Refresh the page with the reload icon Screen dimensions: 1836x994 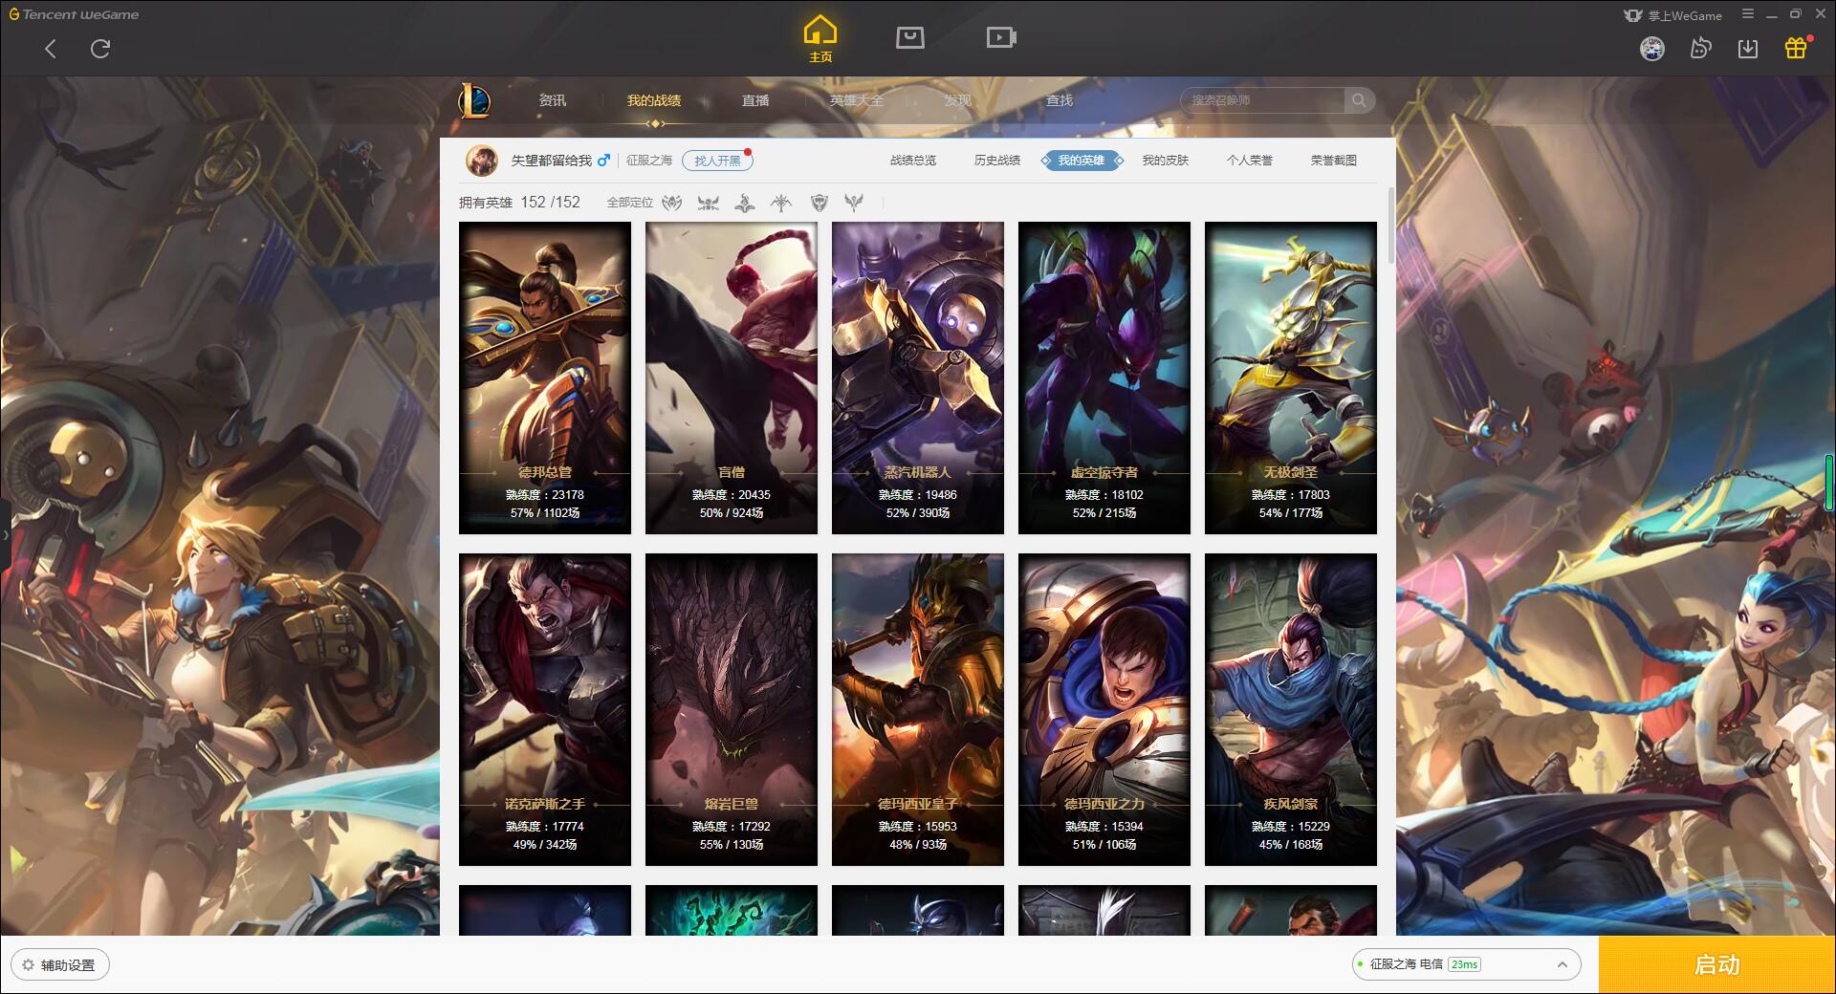click(100, 49)
